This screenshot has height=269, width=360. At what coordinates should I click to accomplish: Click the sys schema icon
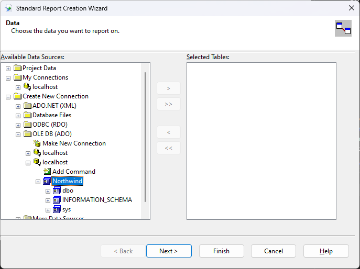57,209
